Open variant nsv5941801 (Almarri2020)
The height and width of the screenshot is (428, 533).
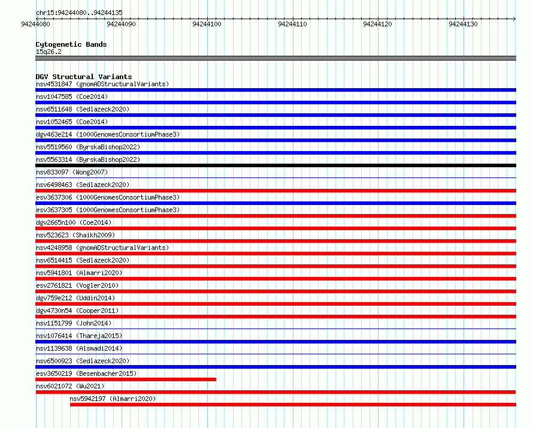[79, 273]
